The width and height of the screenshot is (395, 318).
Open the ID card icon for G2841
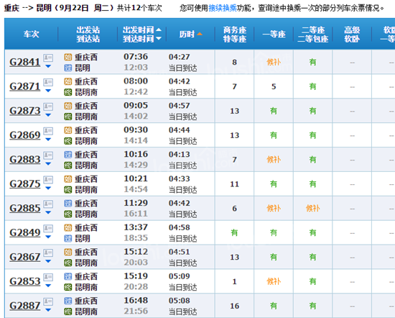click(48, 58)
